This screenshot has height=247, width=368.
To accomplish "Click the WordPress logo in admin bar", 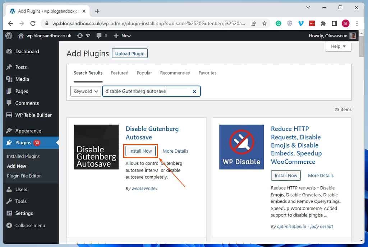I will tap(9, 36).
